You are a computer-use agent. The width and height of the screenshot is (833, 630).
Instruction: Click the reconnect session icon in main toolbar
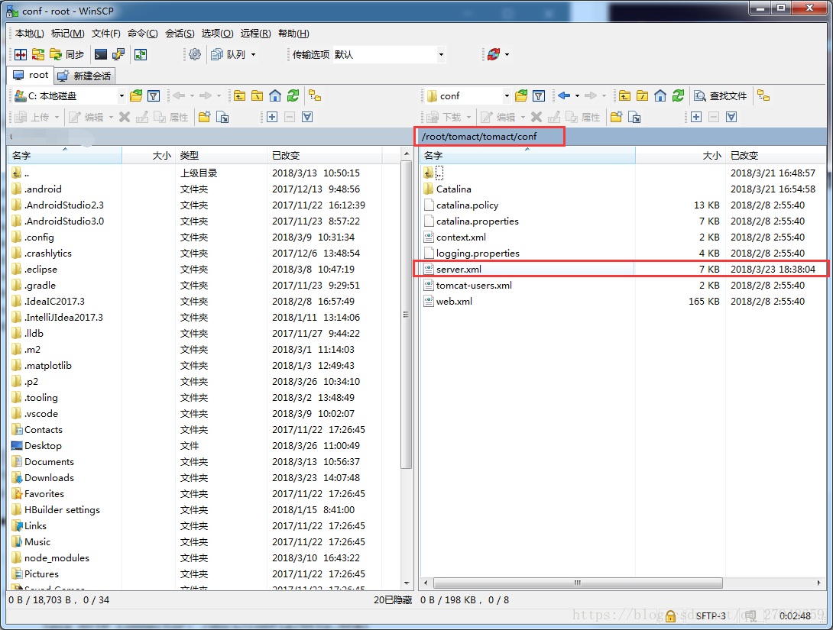[494, 54]
